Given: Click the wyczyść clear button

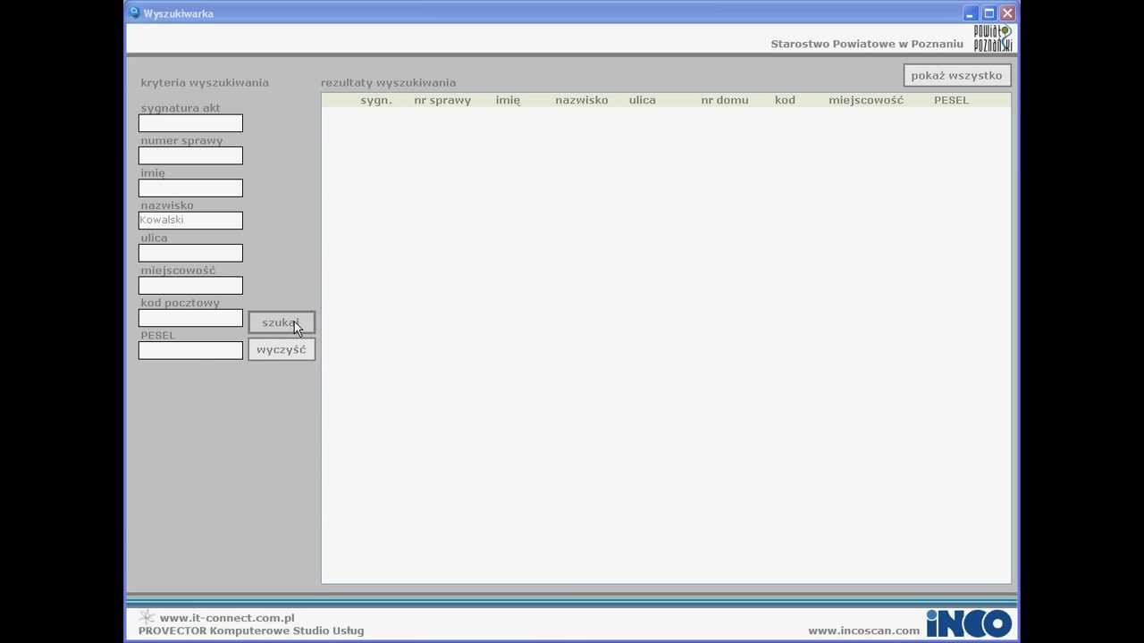Looking at the screenshot, I should [x=282, y=349].
